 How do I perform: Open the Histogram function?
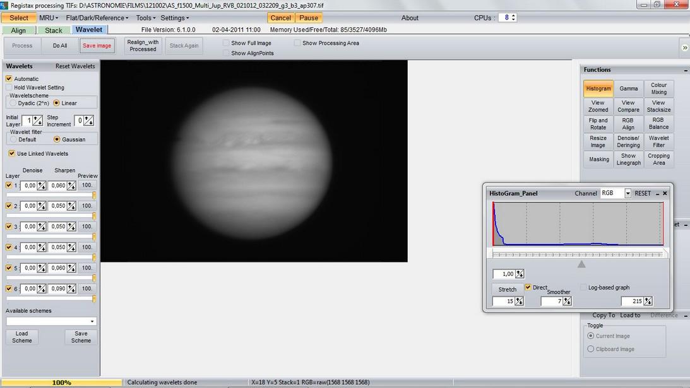pos(598,88)
